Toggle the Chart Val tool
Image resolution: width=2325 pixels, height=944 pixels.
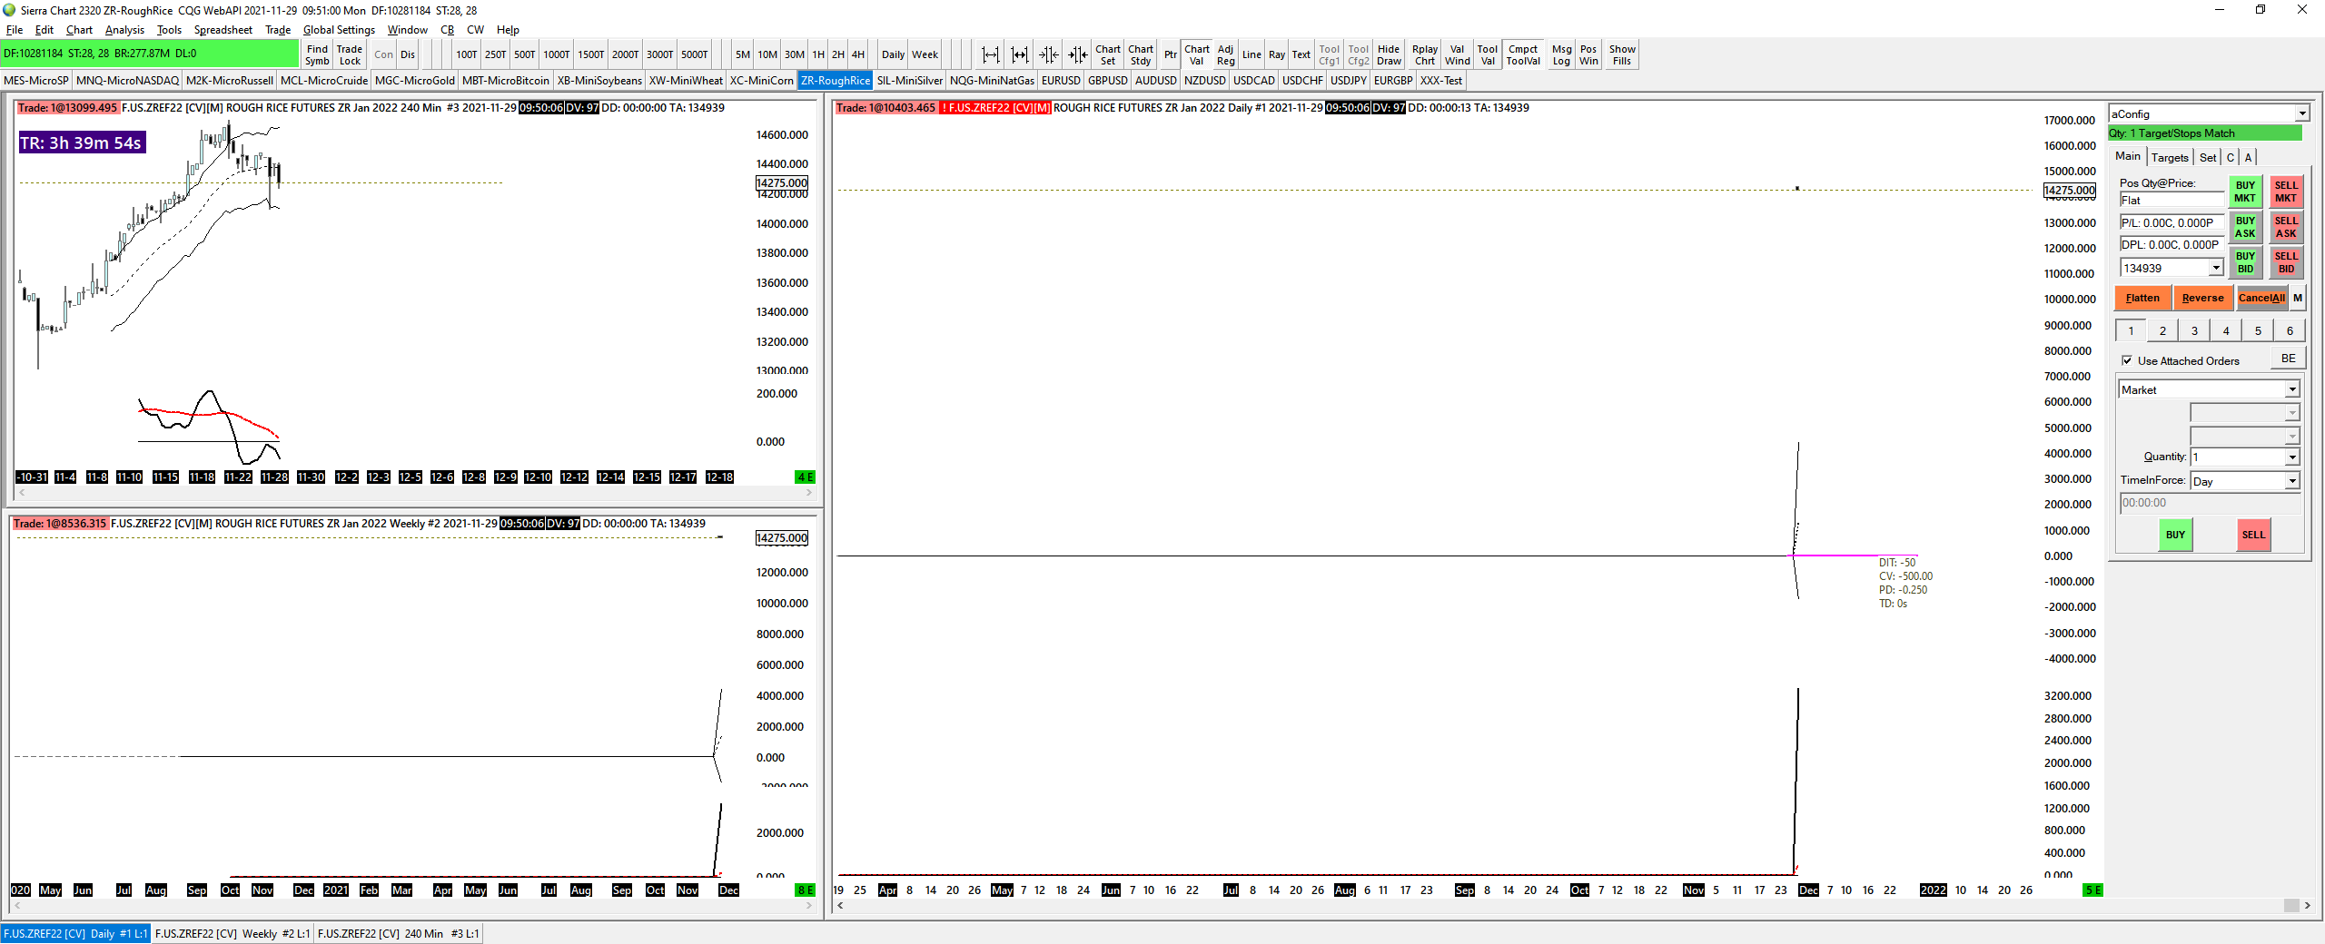[x=1197, y=55]
